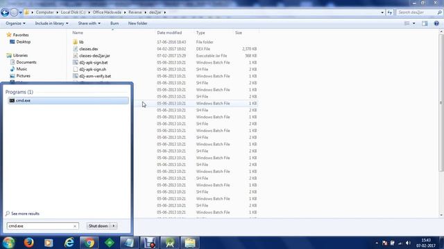The image size is (444, 249).
Task: Expand the arrow after dex2jar breadcrumb
Action: click(x=165, y=12)
